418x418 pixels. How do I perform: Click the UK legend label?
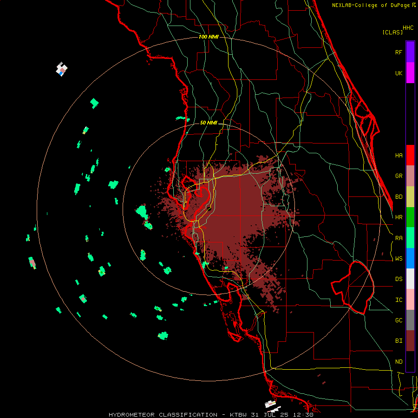[398, 73]
